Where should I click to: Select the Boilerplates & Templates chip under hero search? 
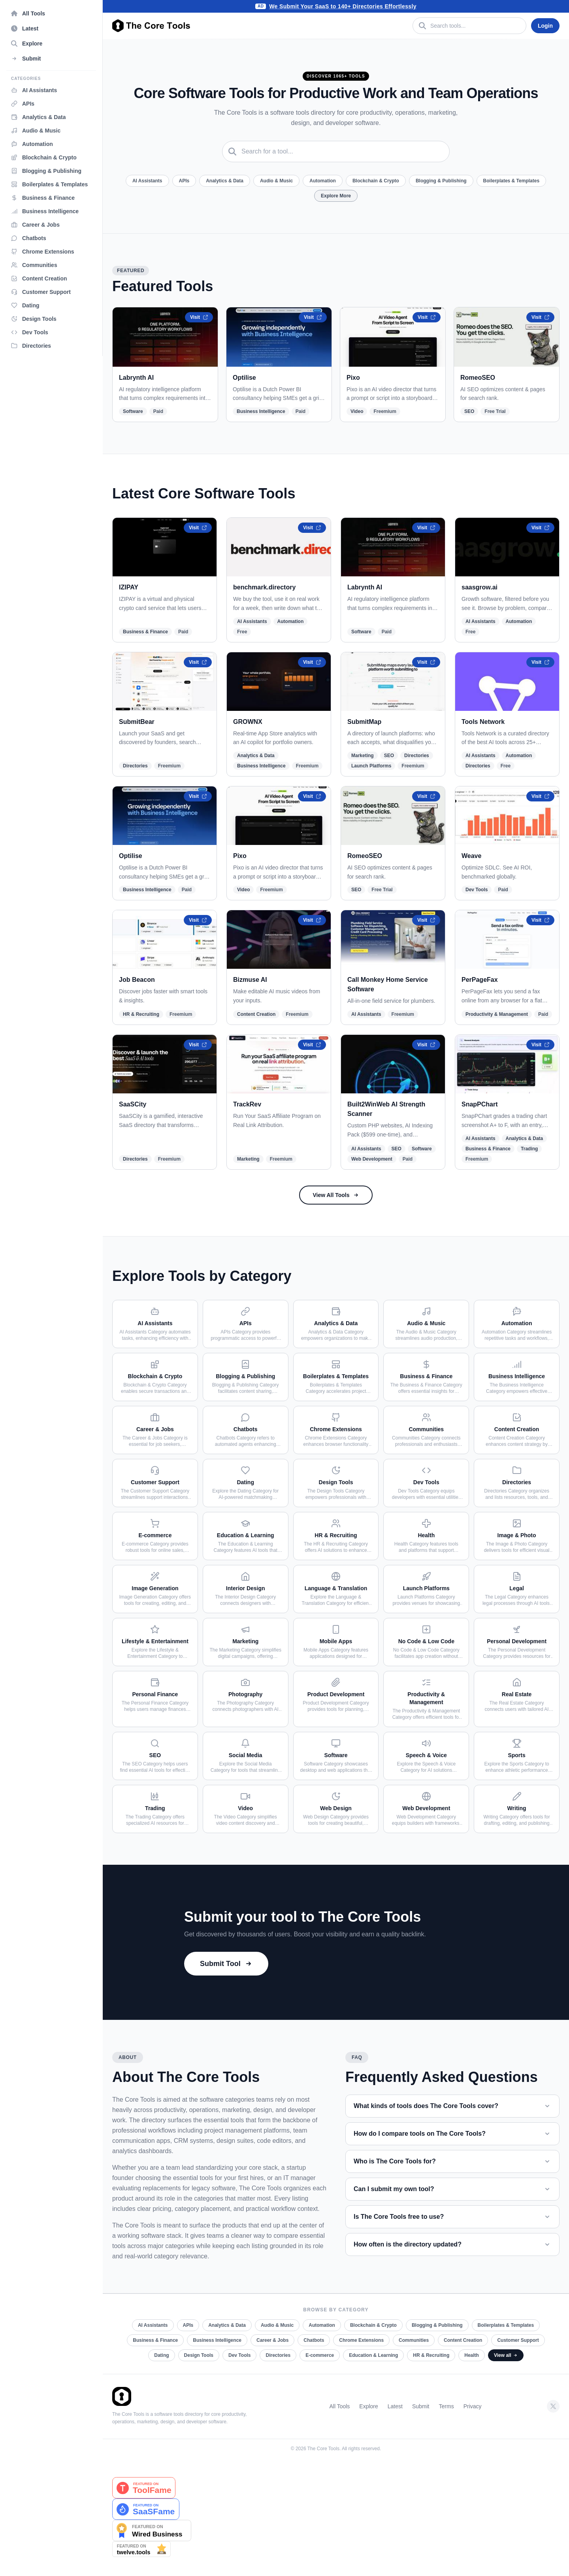(511, 181)
